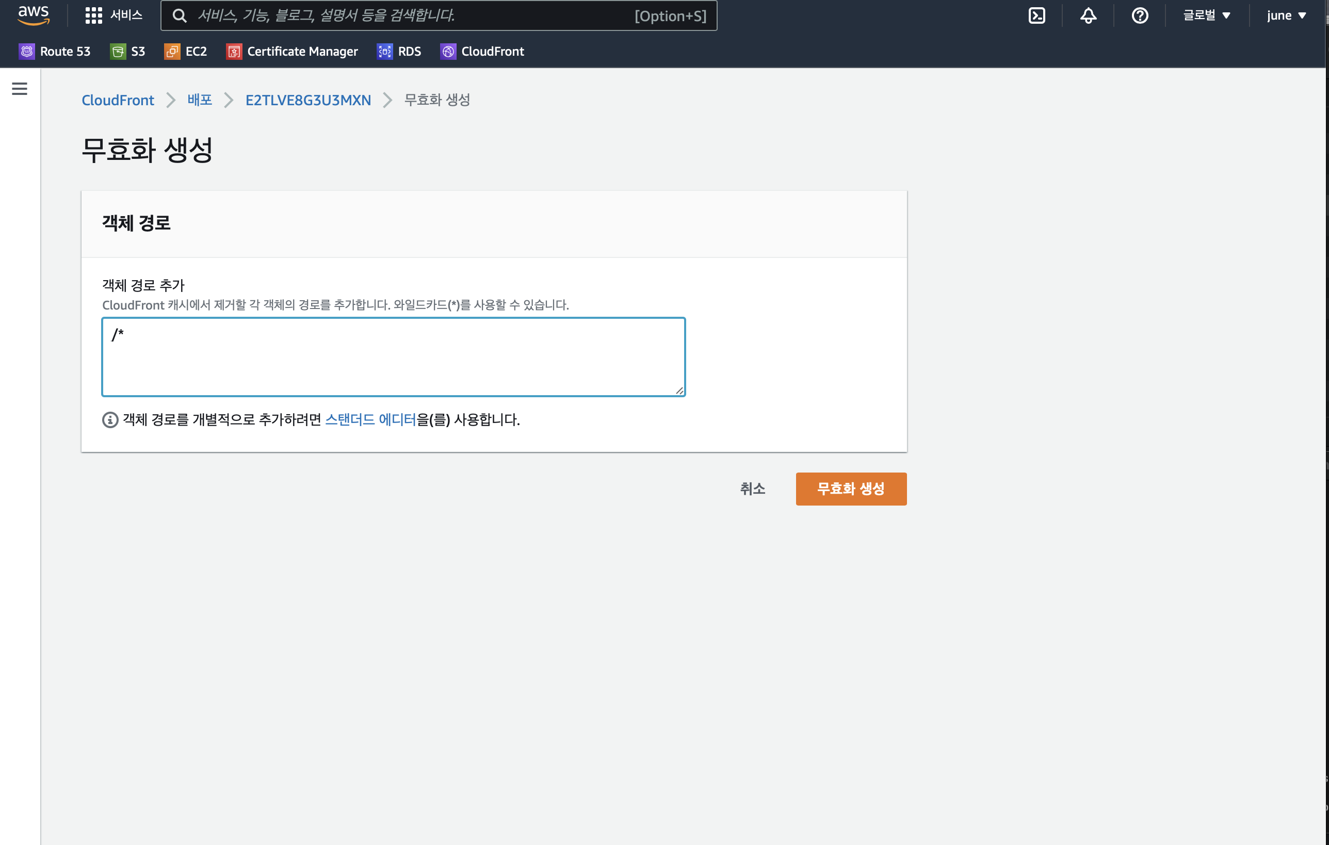This screenshot has width=1329, height=845.
Task: Open the EC2 favorites shortcut
Action: tap(186, 51)
